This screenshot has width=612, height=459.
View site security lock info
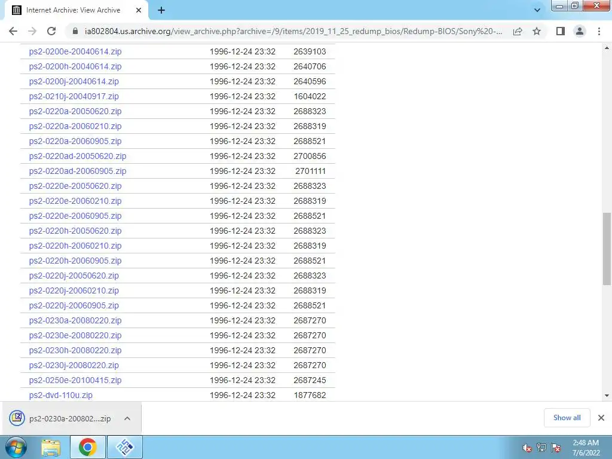75,31
